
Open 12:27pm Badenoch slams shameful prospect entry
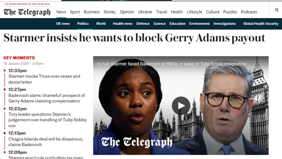[47, 95]
